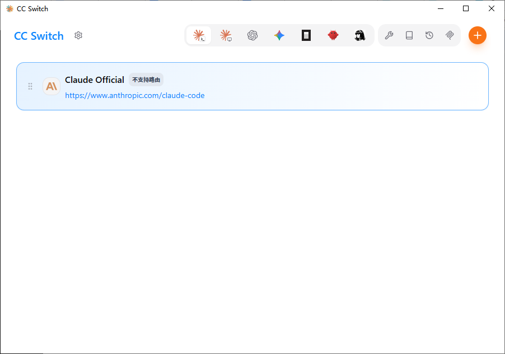Open the paperclip-style icon in toolbar
The height and width of the screenshot is (354, 505).
[450, 35]
